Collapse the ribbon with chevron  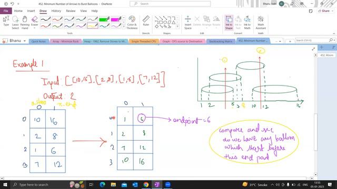[334, 34]
